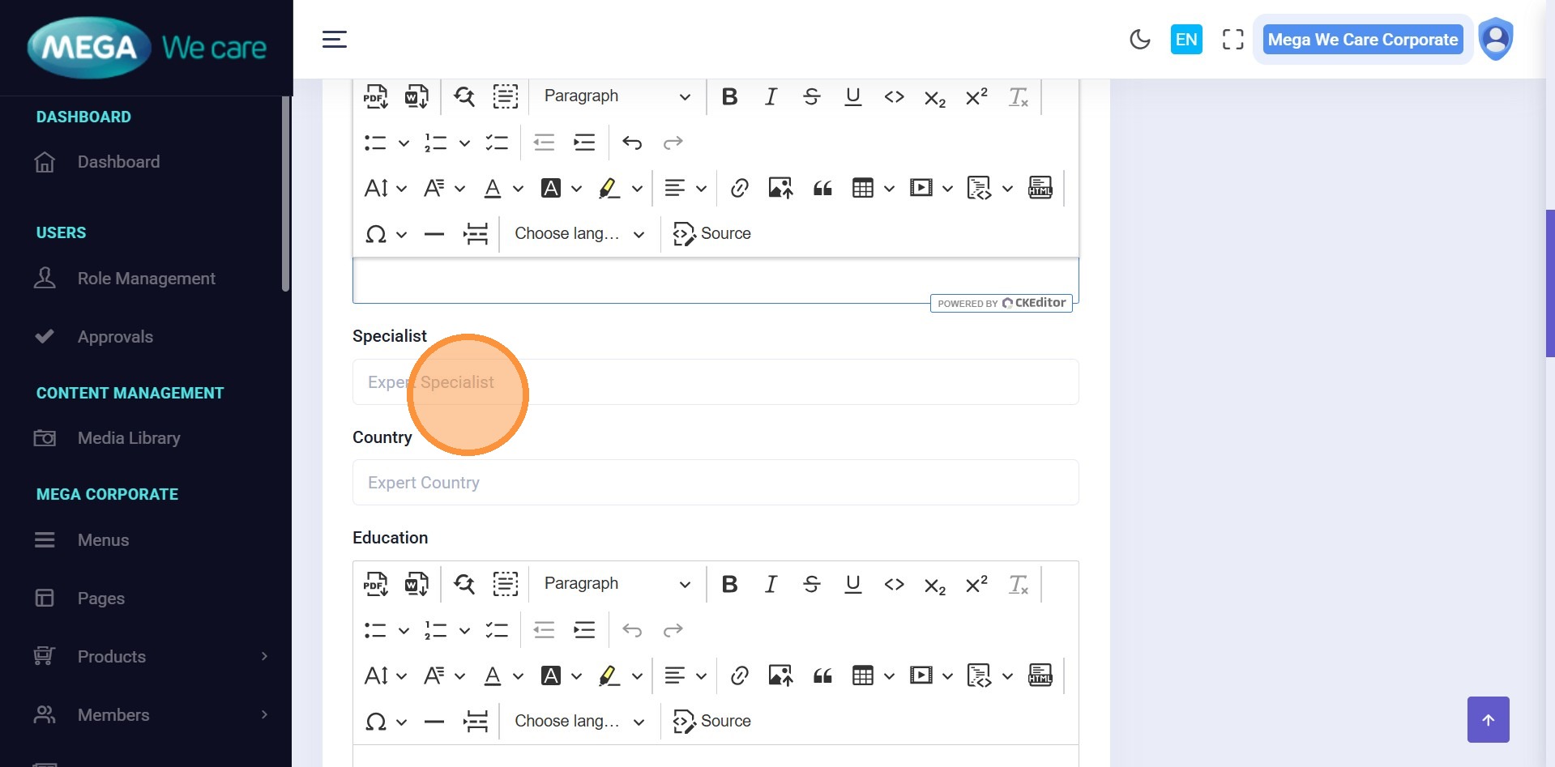Image resolution: width=1555 pixels, height=767 pixels.
Task: Open Choose language dropdown in Education editor
Action: pos(579,722)
